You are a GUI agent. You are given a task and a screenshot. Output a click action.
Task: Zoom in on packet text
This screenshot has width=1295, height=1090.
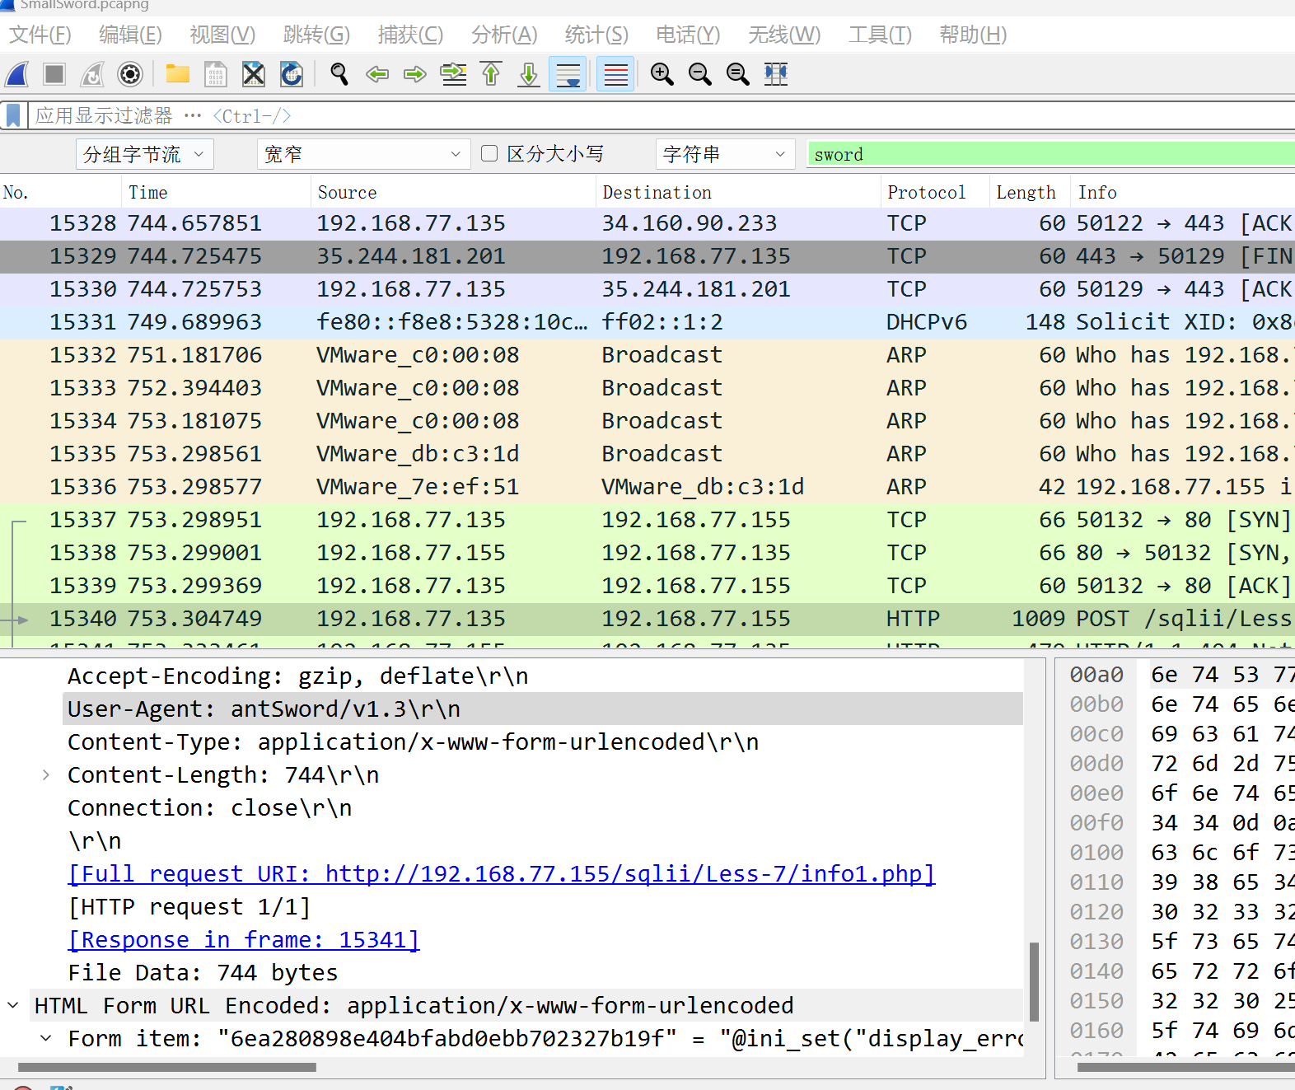pos(662,74)
